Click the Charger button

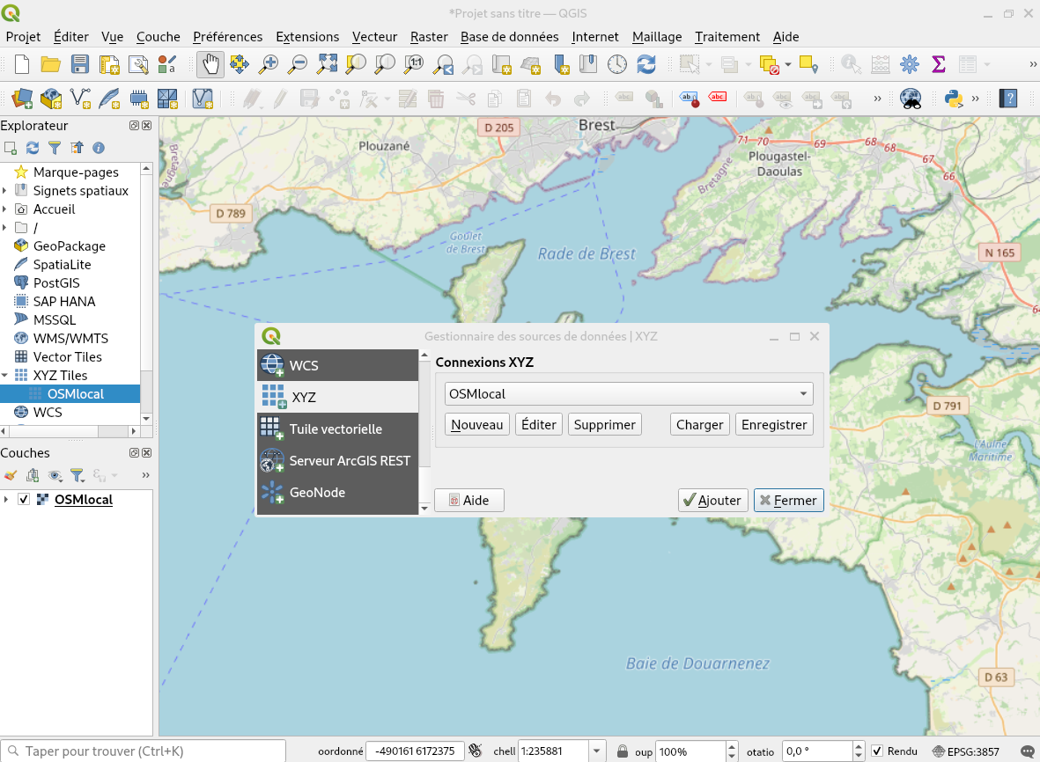(x=700, y=425)
